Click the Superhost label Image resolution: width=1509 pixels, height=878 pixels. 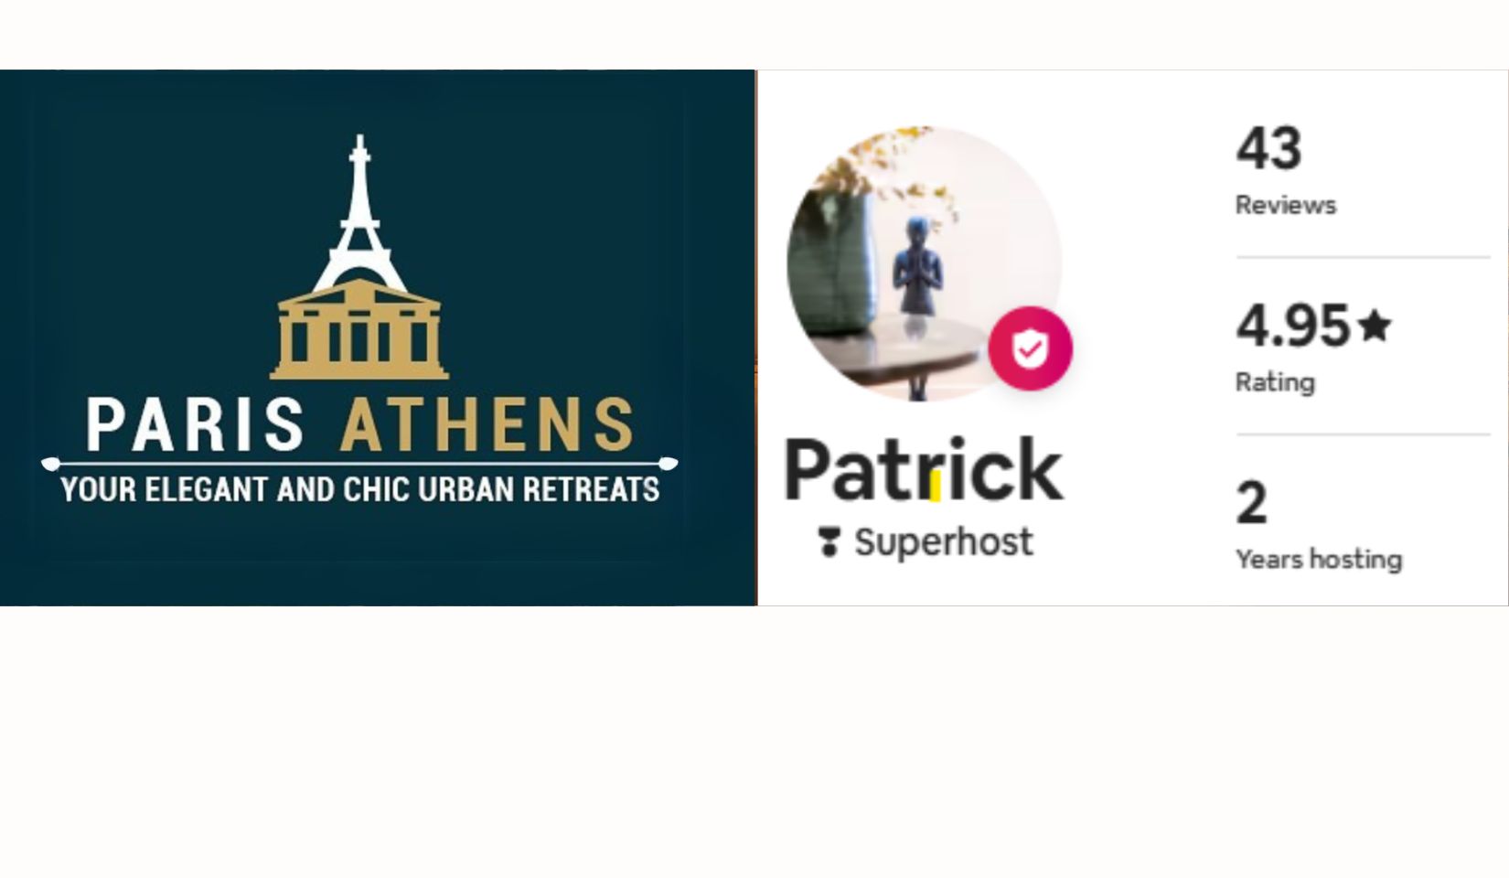coord(944,542)
